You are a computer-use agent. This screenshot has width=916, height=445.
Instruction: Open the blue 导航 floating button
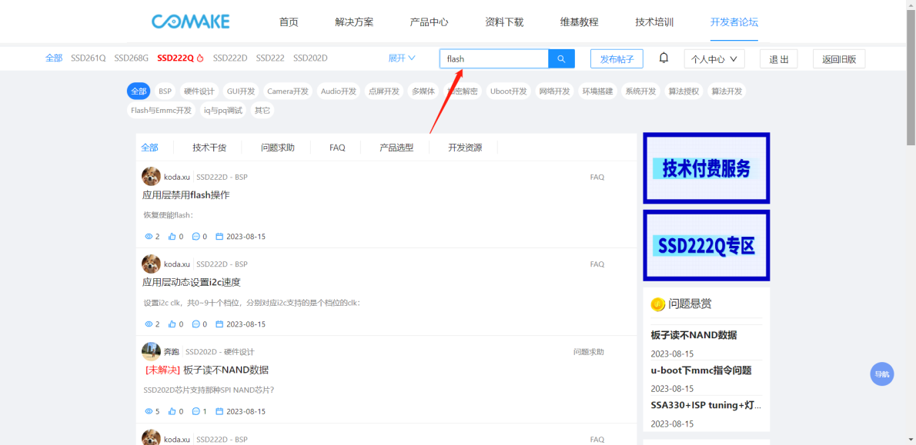click(x=881, y=374)
